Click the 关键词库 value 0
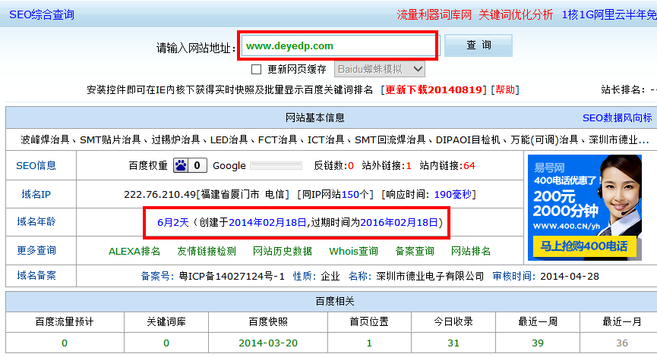Image resolution: width=657 pixels, height=357 pixels. click(x=166, y=343)
